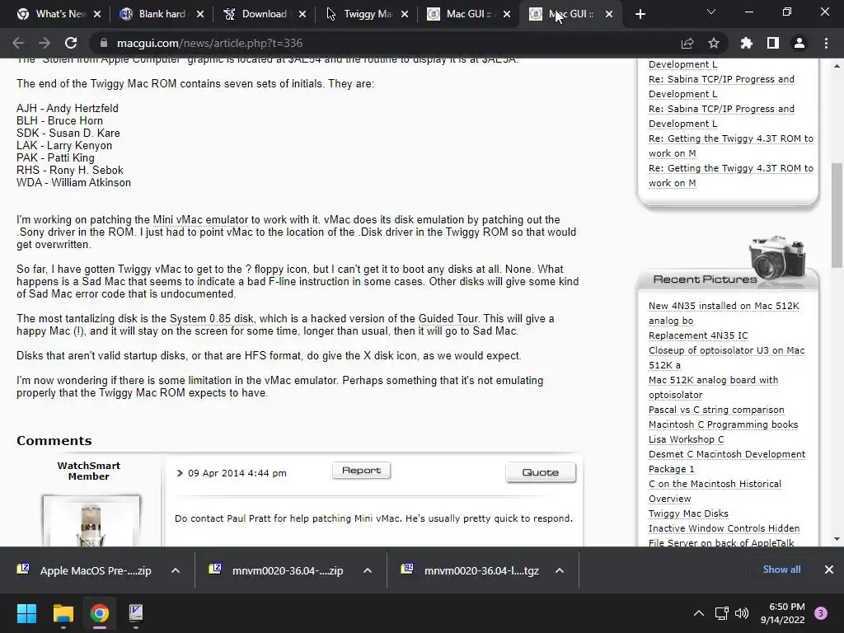This screenshot has height=633, width=844.
Task: Expand options for mnvm0020-36.04 zip download
Action: [368, 570]
